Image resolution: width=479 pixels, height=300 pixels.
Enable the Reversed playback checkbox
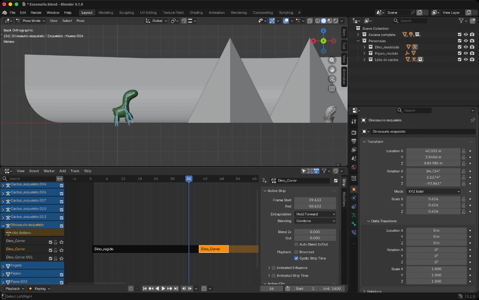pyautogui.click(x=296, y=252)
